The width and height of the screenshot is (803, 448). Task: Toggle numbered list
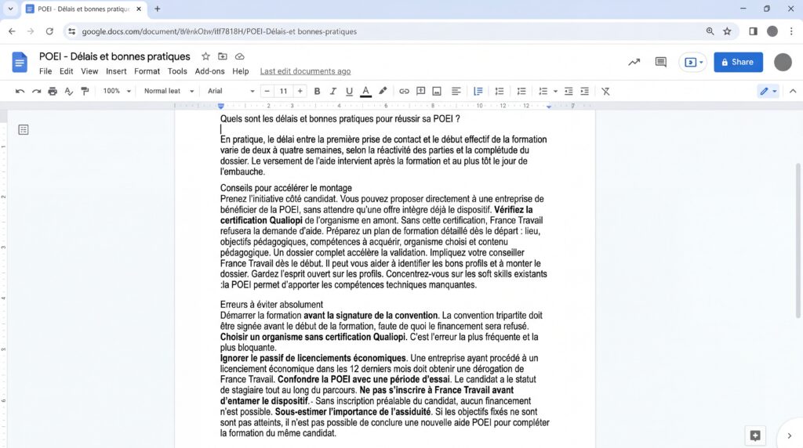(543, 91)
